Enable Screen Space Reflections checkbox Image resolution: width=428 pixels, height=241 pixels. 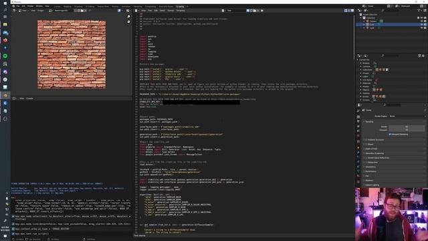(366, 158)
